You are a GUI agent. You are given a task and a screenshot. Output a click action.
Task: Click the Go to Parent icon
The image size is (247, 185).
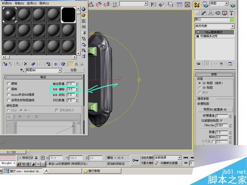77,64
